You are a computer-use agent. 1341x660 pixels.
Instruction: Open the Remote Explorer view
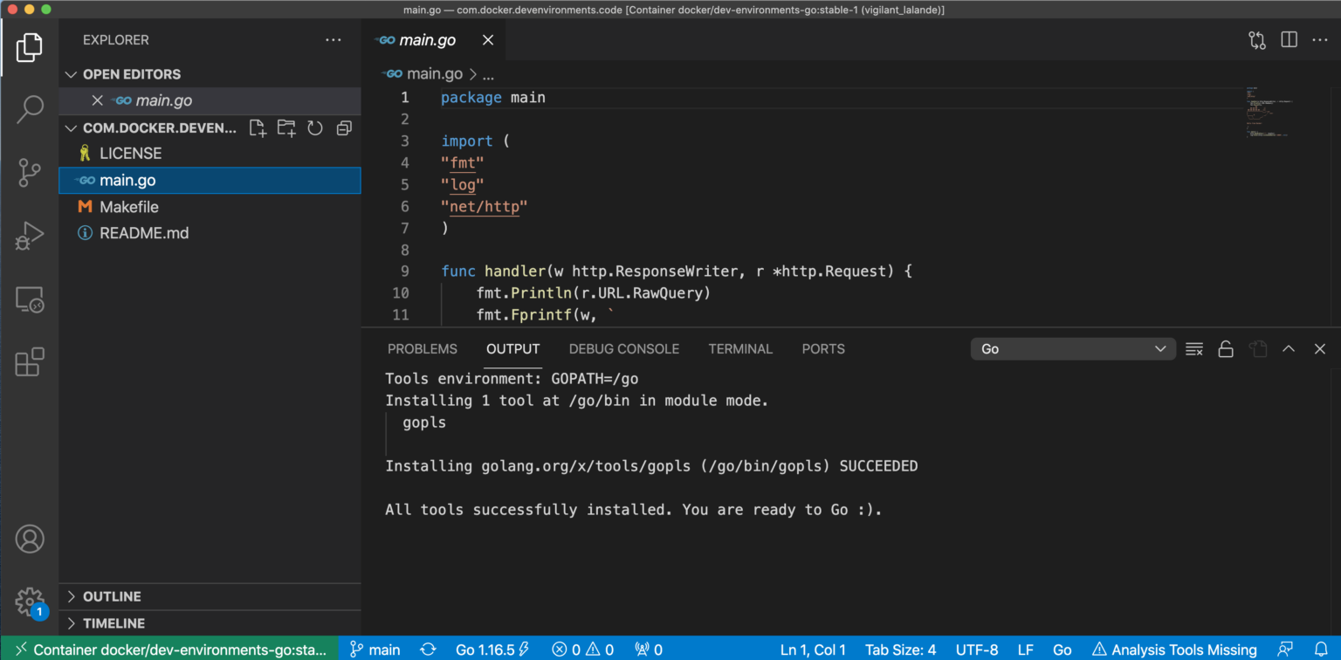tap(30, 299)
